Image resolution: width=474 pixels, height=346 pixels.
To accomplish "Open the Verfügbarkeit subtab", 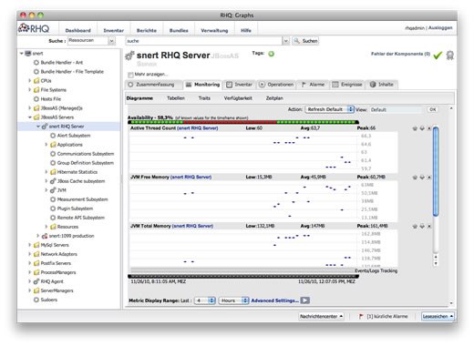I will click(x=238, y=98).
